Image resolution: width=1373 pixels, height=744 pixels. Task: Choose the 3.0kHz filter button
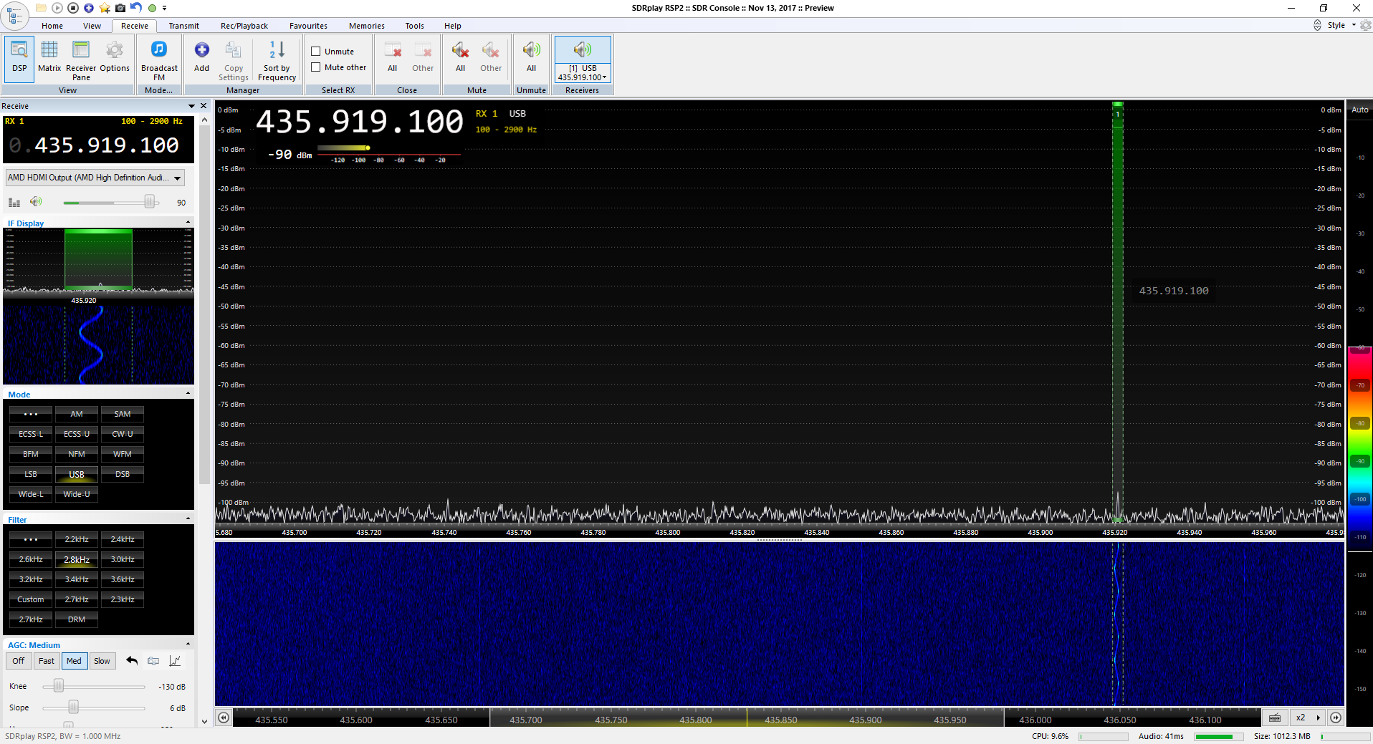point(123,559)
